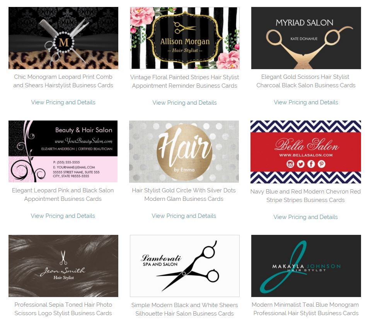
Task: Click the Pinterest icon on Bella Salon card
Action: (322, 164)
